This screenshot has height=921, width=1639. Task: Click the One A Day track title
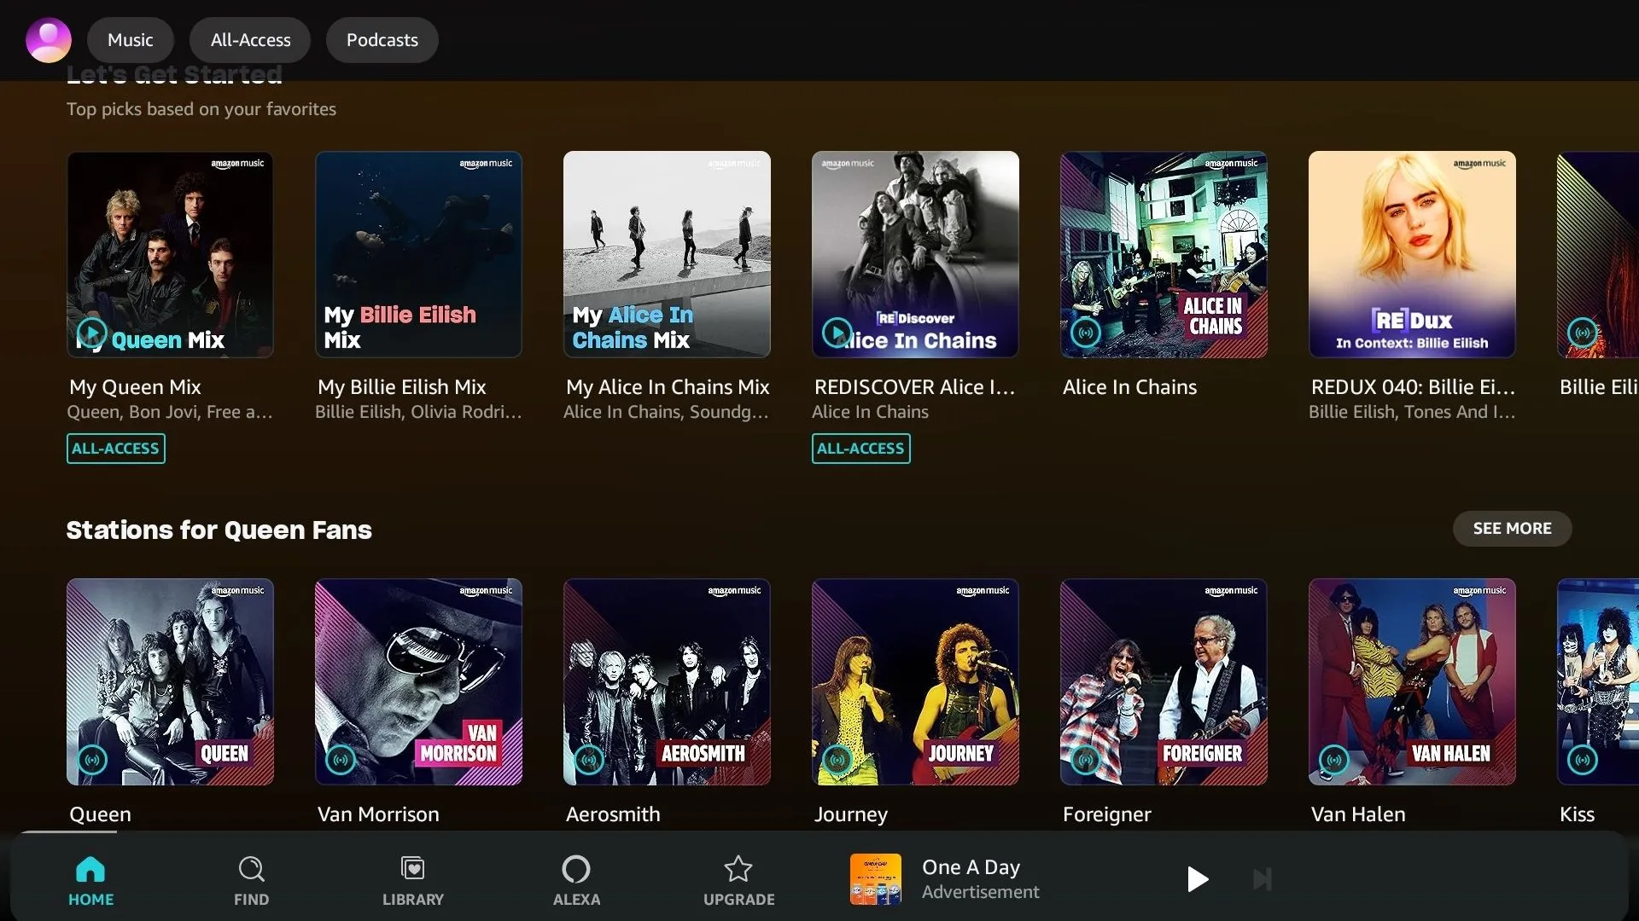pyautogui.click(x=971, y=867)
